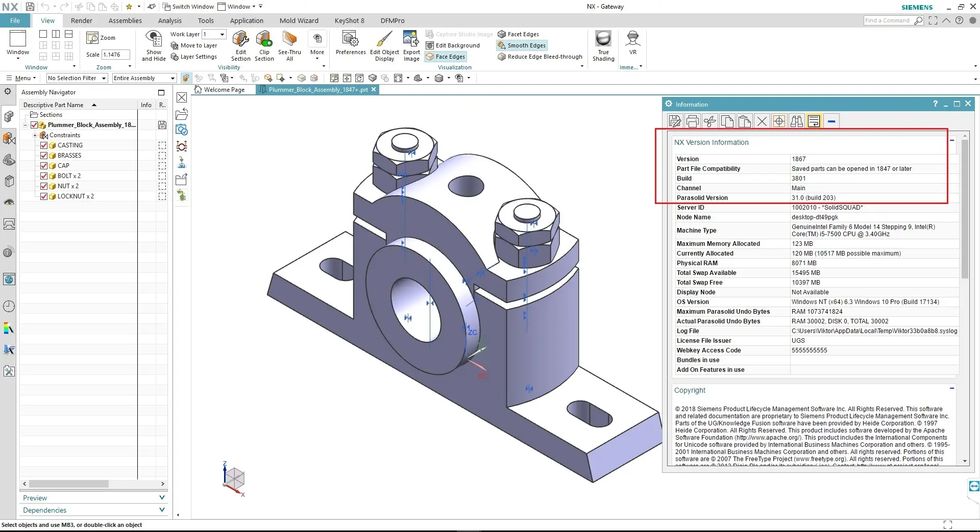Open the More visibility options dropdown
The width and height of the screenshot is (980, 532).
(317, 45)
